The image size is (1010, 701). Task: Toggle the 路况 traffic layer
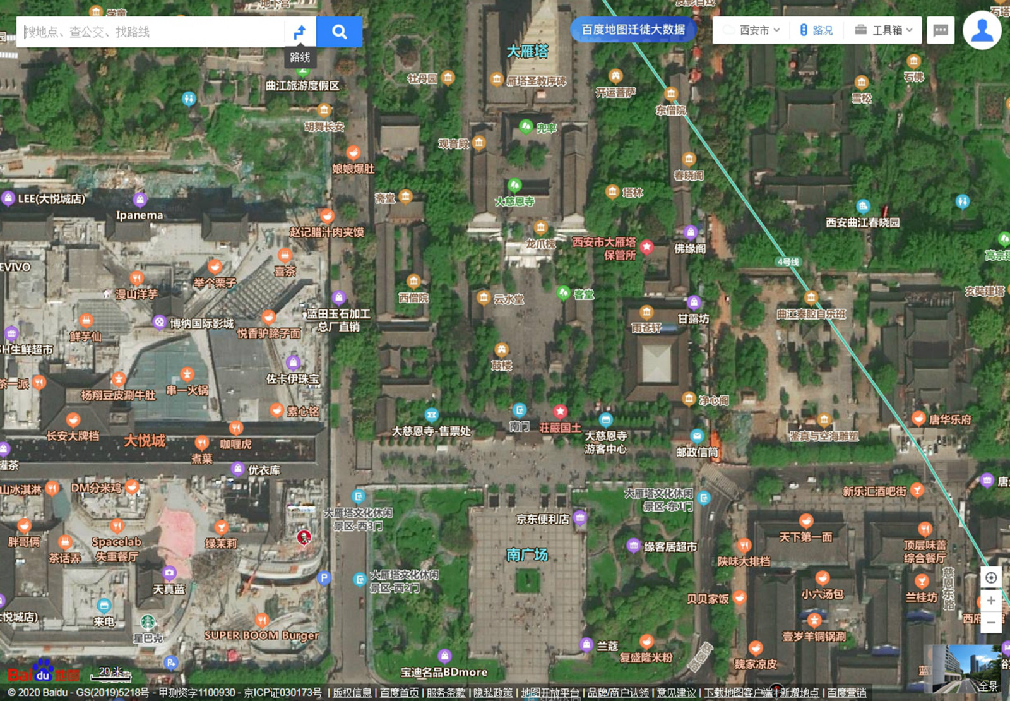point(816,30)
